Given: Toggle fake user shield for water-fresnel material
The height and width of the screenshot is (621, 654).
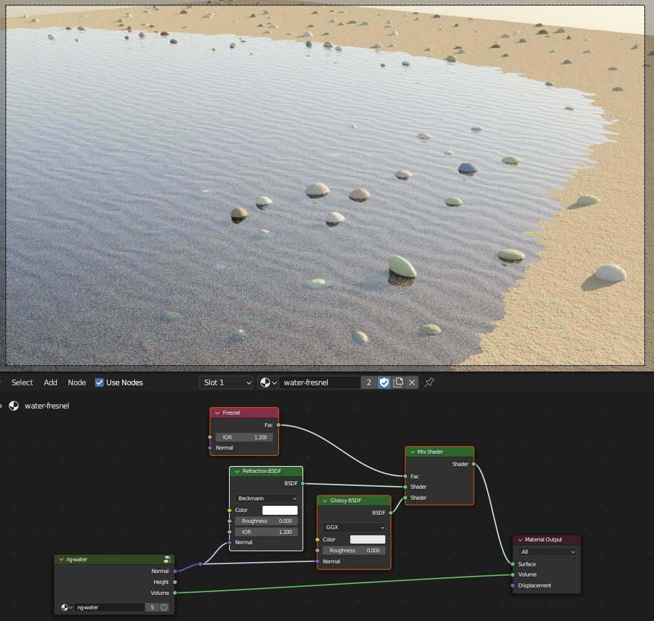Looking at the screenshot, I should [x=384, y=382].
